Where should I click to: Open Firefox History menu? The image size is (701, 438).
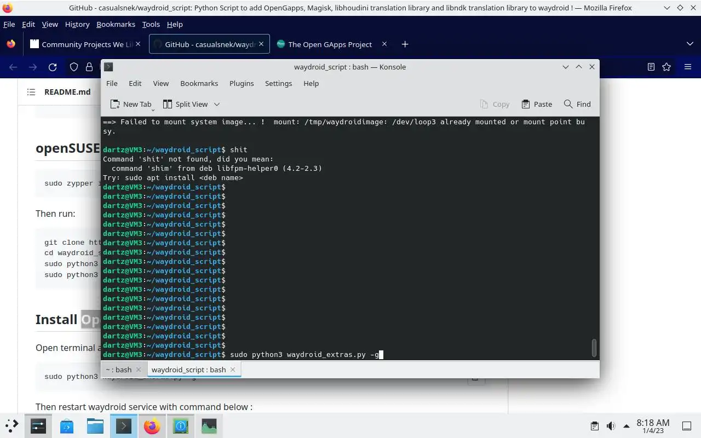[77, 24]
